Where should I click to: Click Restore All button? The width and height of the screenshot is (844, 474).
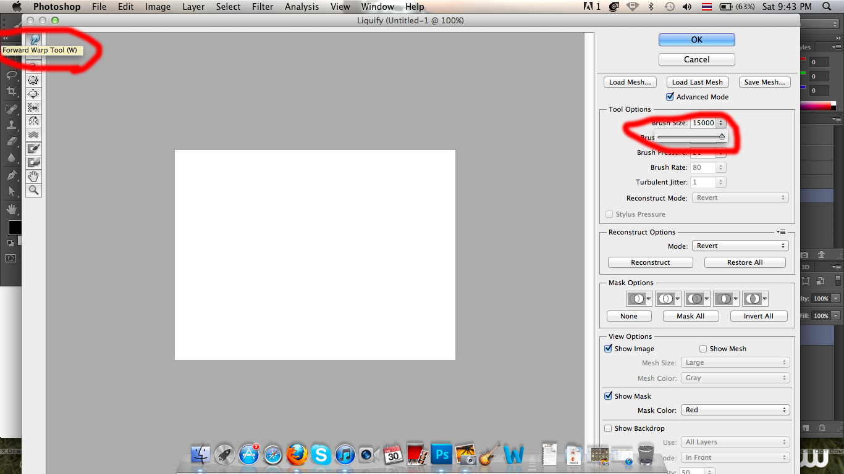tap(745, 262)
